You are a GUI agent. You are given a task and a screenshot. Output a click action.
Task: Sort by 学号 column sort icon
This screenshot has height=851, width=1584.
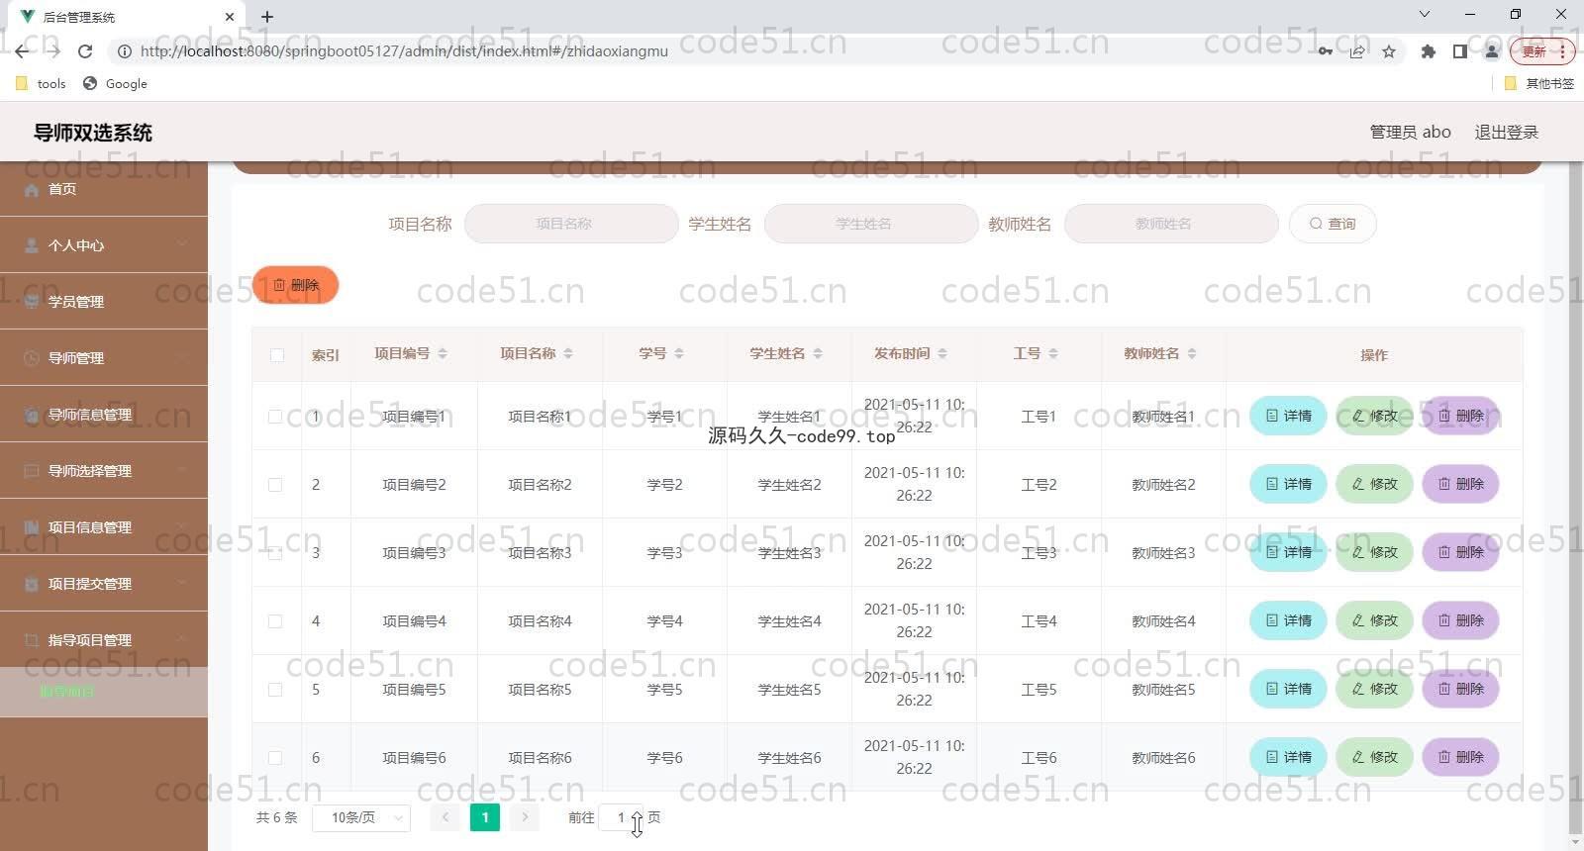pos(679,353)
